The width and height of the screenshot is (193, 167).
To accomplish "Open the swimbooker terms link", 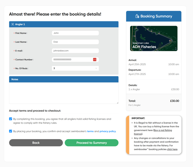I will coord(90,131).
